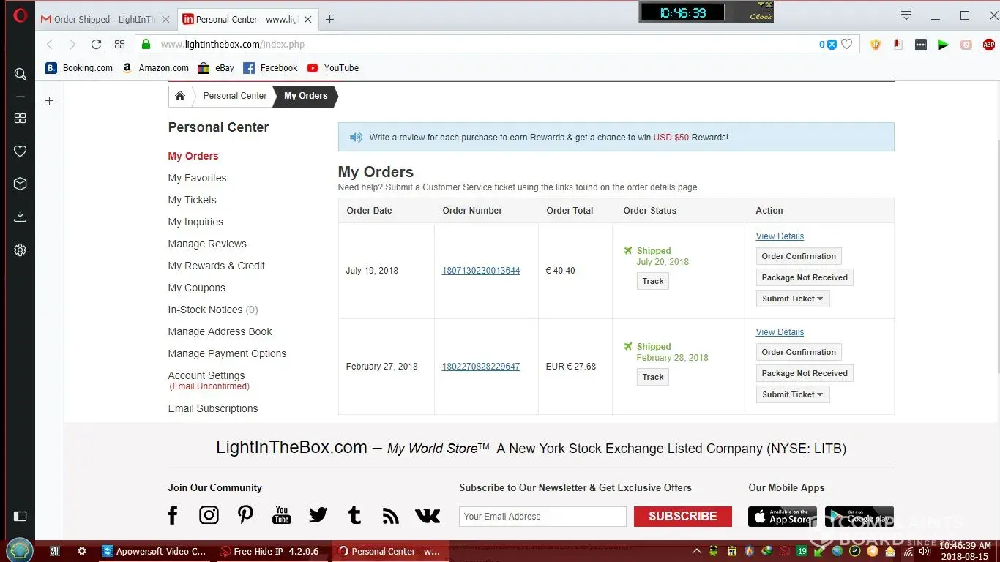Open extensions cube icon in sidebar
The height and width of the screenshot is (562, 1000).
pos(20,184)
